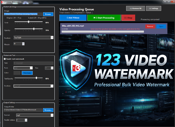Adjust the image Opacity slider handle
Viewport: 175px width, 127px height.
[34, 29]
